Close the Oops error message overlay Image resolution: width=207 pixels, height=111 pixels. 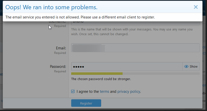point(196,7)
